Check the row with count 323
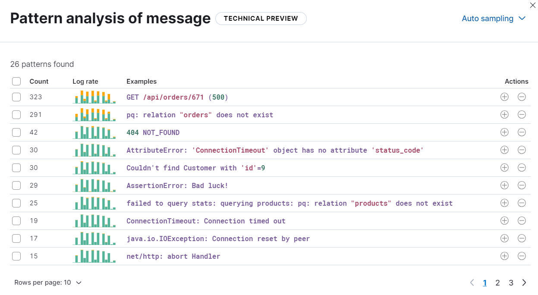This screenshot has height=295, width=538. [x=16, y=97]
